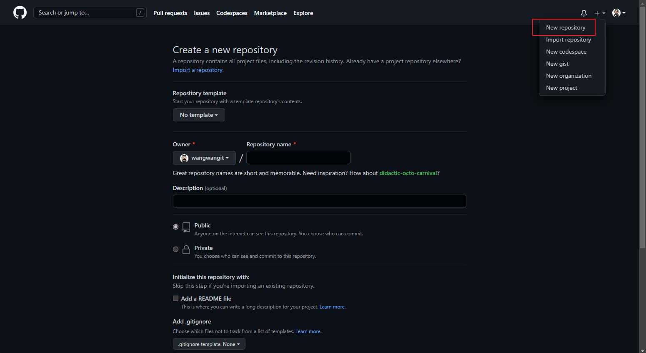Image resolution: width=646 pixels, height=353 pixels.
Task: Click the Import a repository link
Action: coord(198,70)
